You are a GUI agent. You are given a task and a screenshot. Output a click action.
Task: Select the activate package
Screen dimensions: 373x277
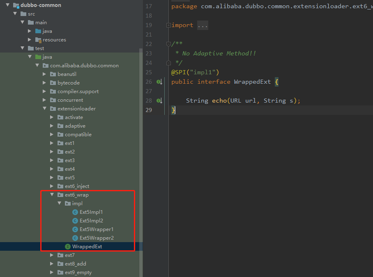tap(74, 117)
